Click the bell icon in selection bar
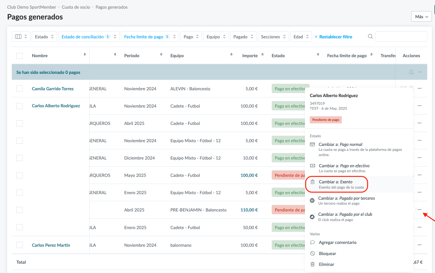 pyautogui.click(x=411, y=72)
